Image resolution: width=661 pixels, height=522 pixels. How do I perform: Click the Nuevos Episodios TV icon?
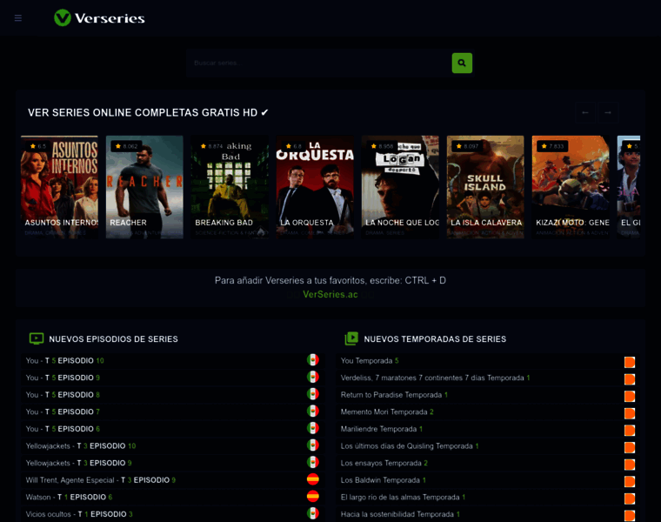click(37, 338)
